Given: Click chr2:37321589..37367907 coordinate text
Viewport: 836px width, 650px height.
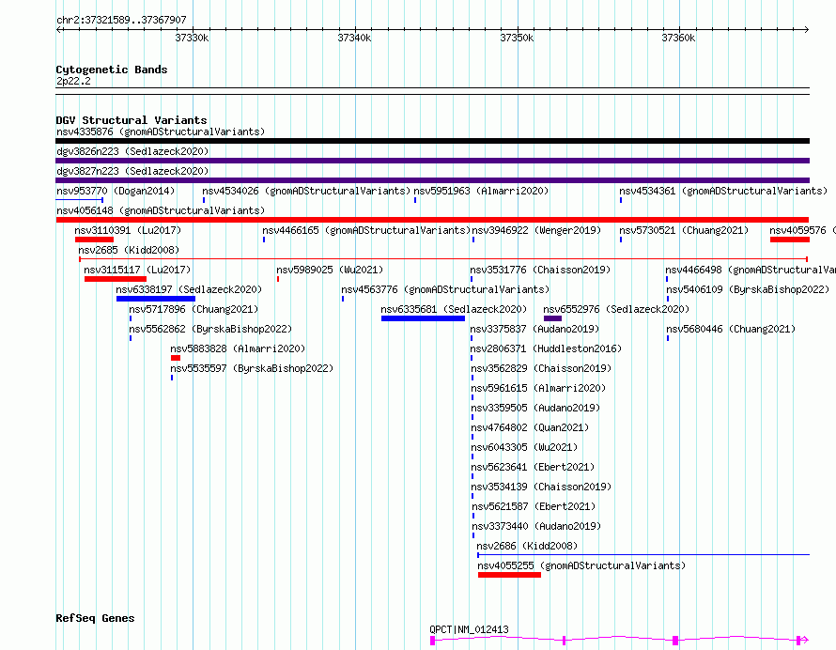Looking at the screenshot, I should tap(121, 20).
